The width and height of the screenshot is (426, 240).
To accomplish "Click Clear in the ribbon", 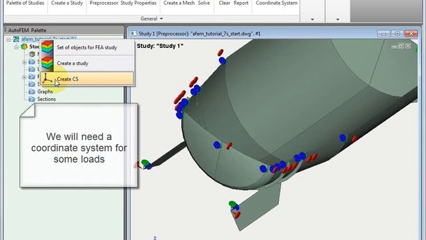I will coord(224,3).
